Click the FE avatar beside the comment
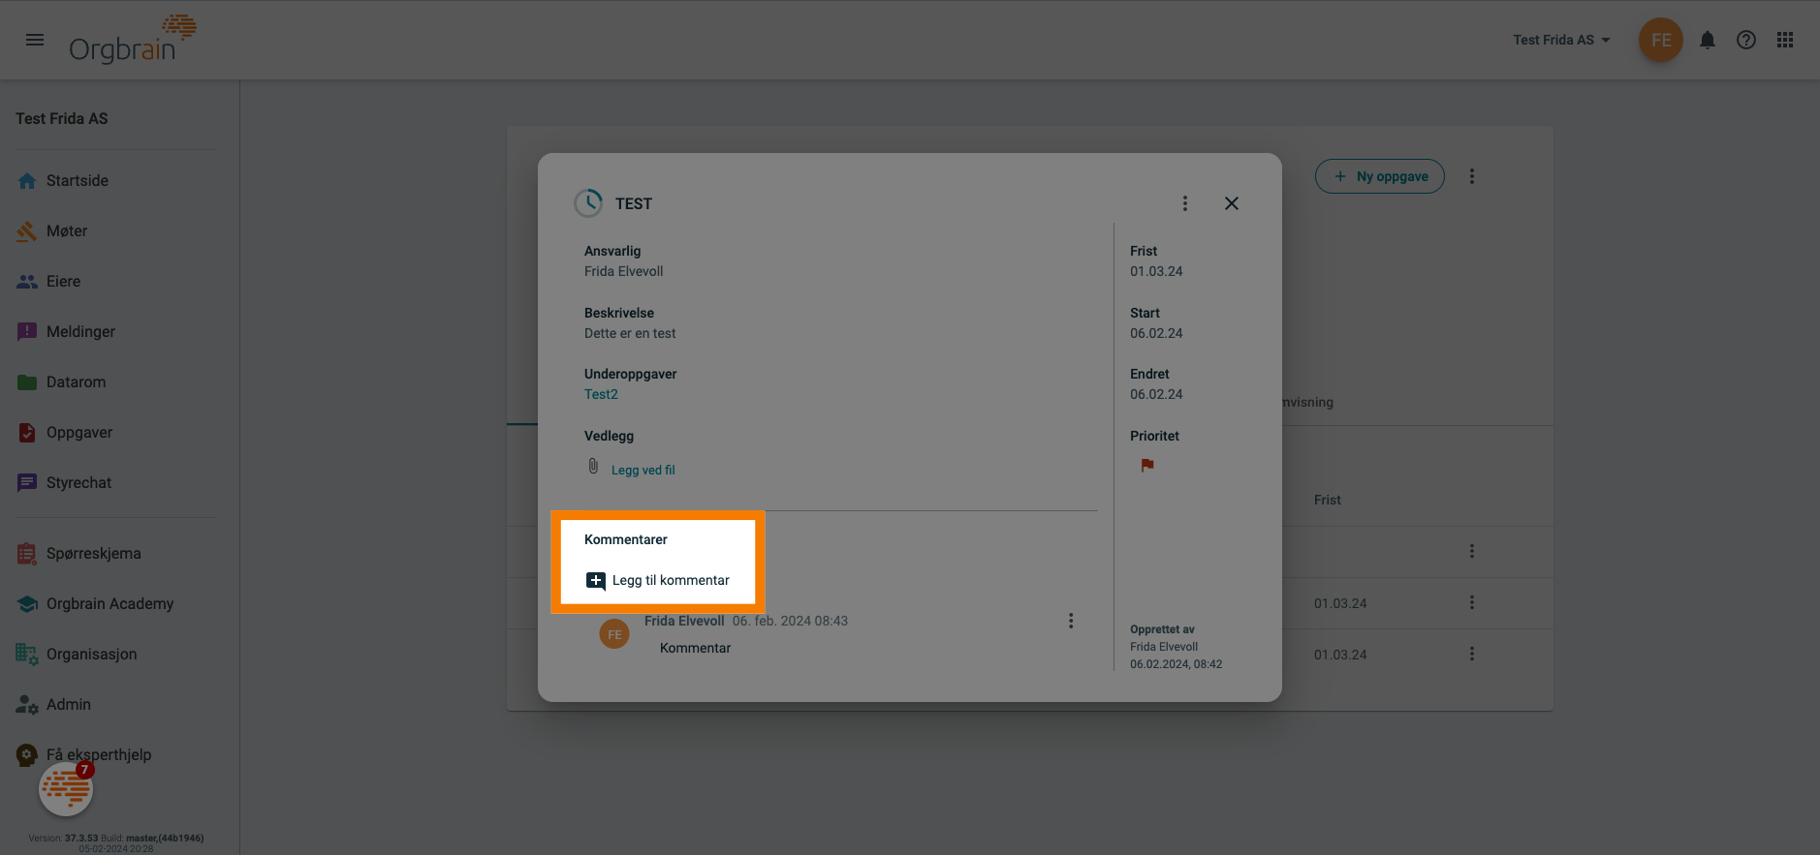1820x855 pixels. pyautogui.click(x=614, y=634)
